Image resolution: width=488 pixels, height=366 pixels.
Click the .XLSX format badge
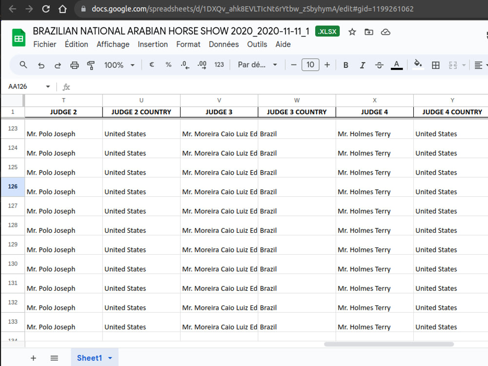[327, 31]
